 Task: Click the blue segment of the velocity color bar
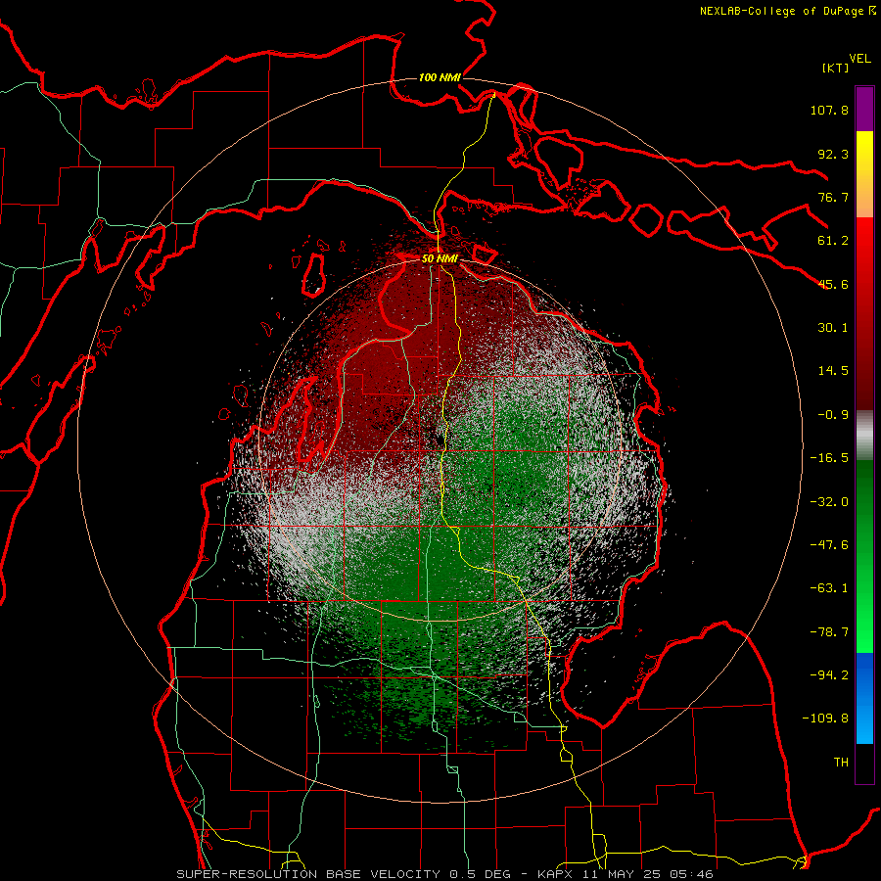[x=864, y=698]
